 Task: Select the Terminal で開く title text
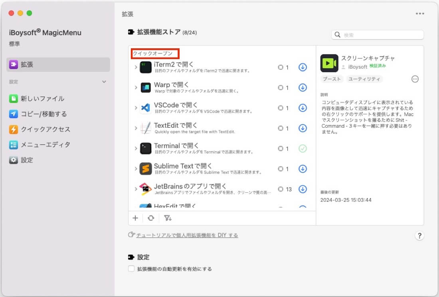tap(176, 146)
